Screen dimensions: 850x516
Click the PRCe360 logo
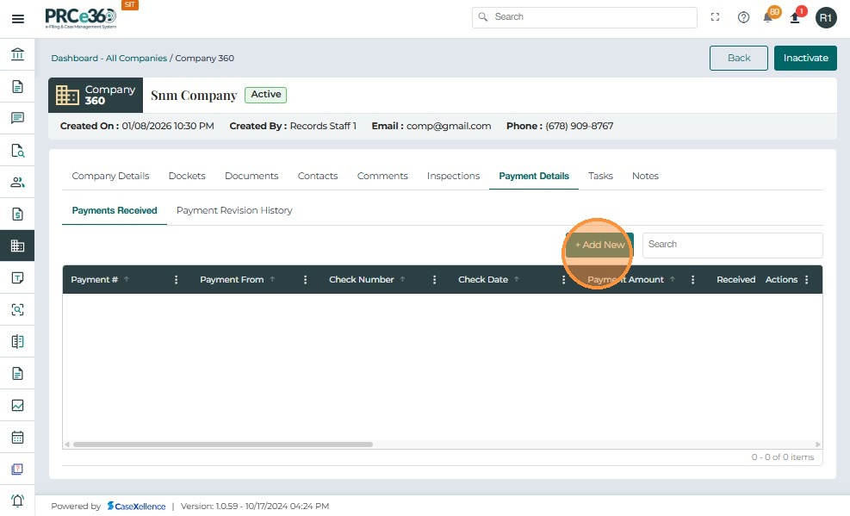click(x=80, y=18)
